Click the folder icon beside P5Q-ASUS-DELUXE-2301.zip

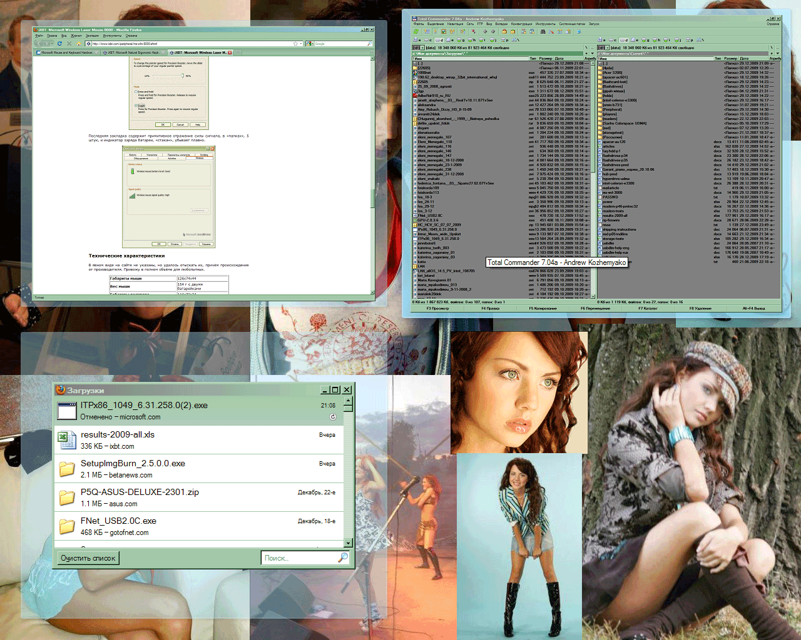(x=66, y=497)
